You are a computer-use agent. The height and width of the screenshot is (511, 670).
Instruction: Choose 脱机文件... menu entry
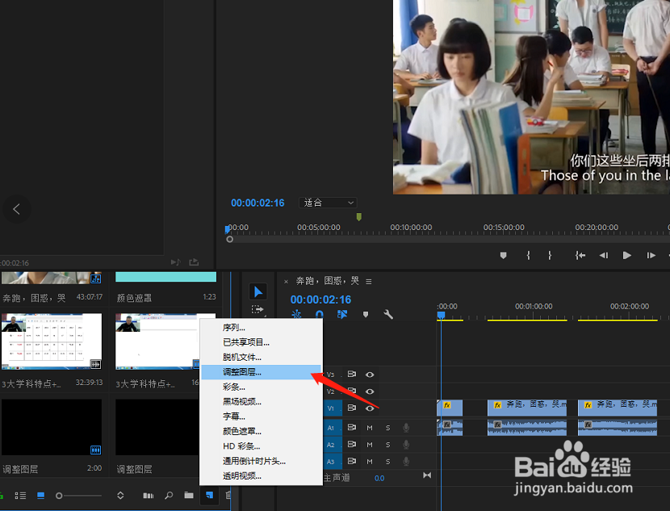[x=261, y=357]
